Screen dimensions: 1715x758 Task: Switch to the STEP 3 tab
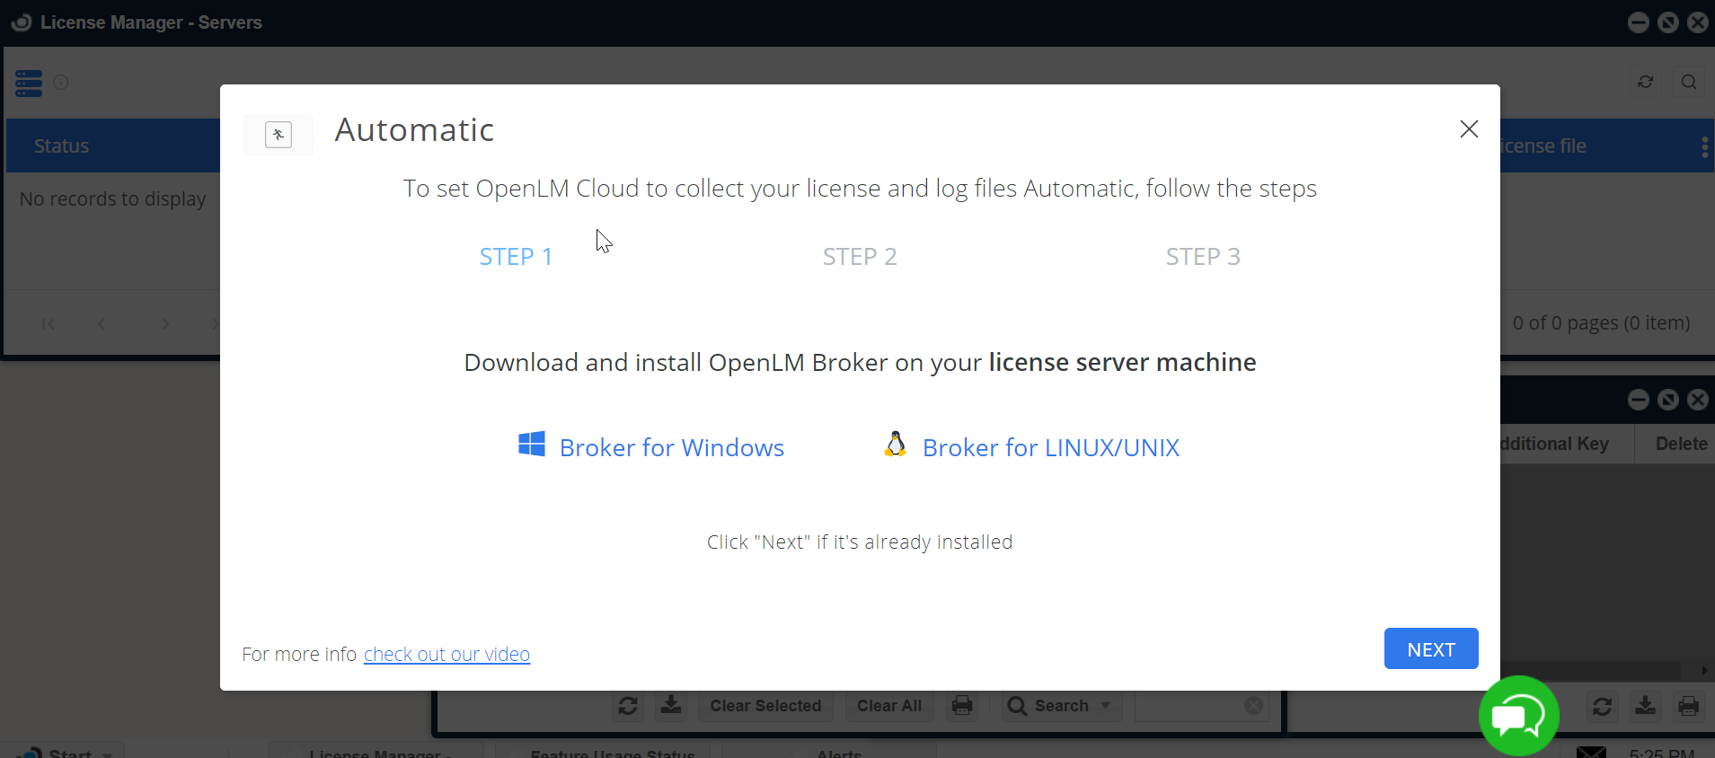pos(1203,257)
